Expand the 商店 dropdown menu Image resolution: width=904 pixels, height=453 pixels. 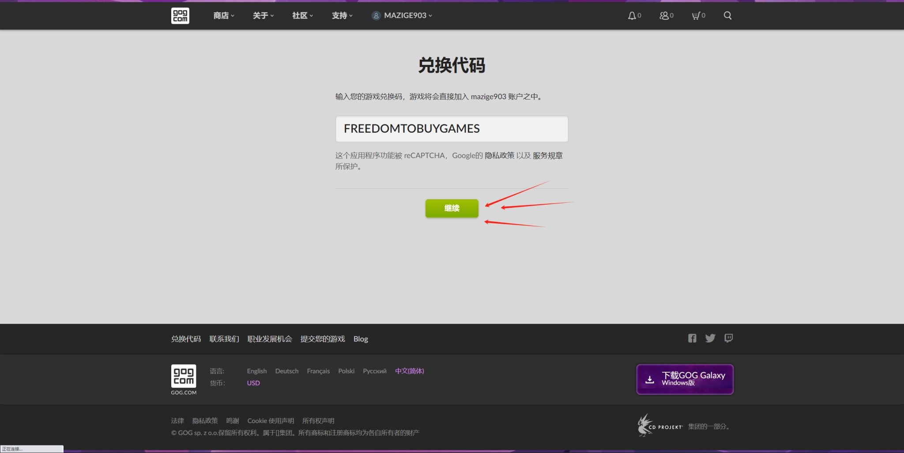pyautogui.click(x=222, y=15)
